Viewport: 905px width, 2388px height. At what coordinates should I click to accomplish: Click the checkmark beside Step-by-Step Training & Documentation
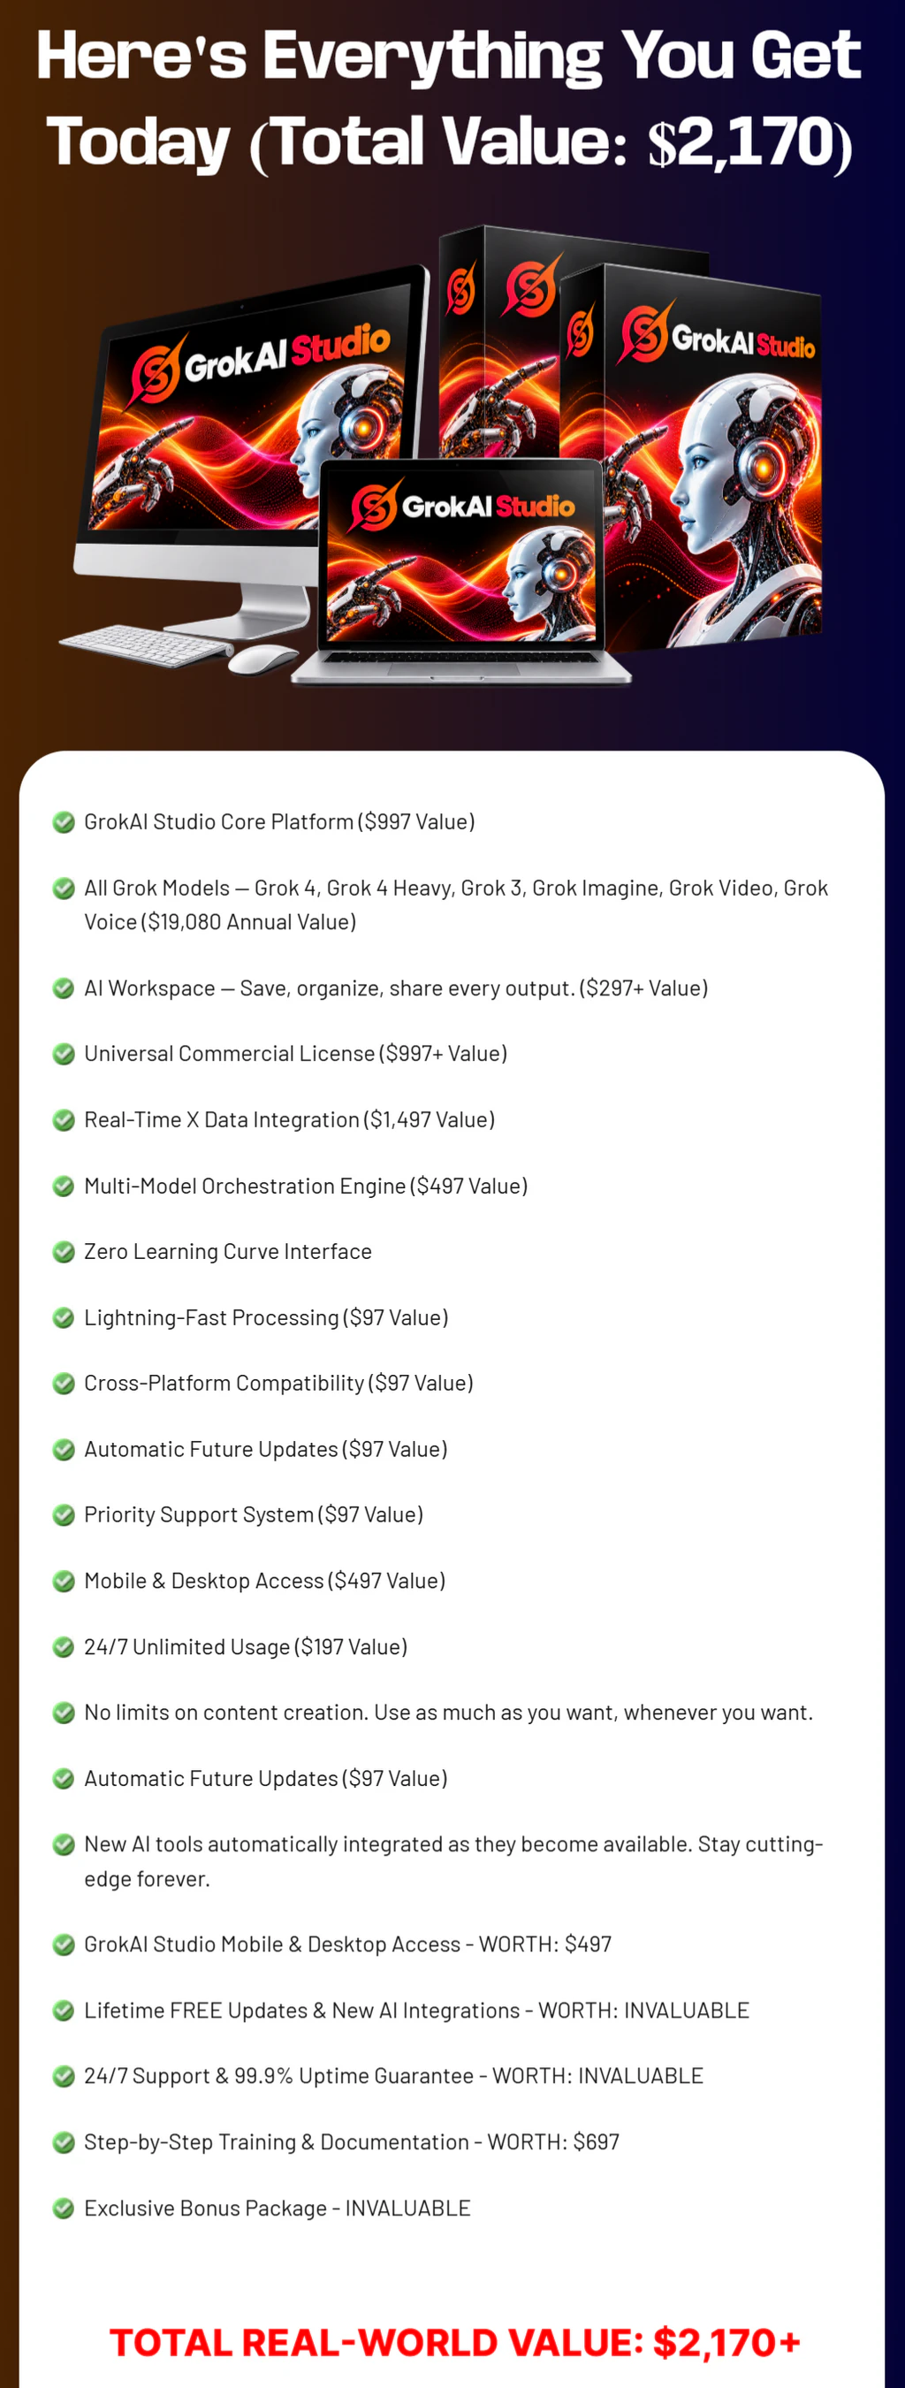[63, 2142]
